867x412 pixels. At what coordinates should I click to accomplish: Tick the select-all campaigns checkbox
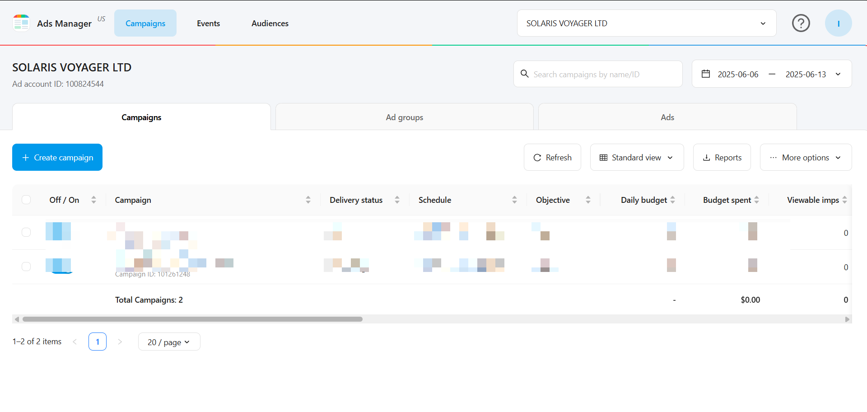point(26,200)
